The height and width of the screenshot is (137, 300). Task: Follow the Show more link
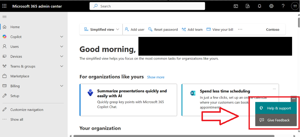(x=155, y=77)
